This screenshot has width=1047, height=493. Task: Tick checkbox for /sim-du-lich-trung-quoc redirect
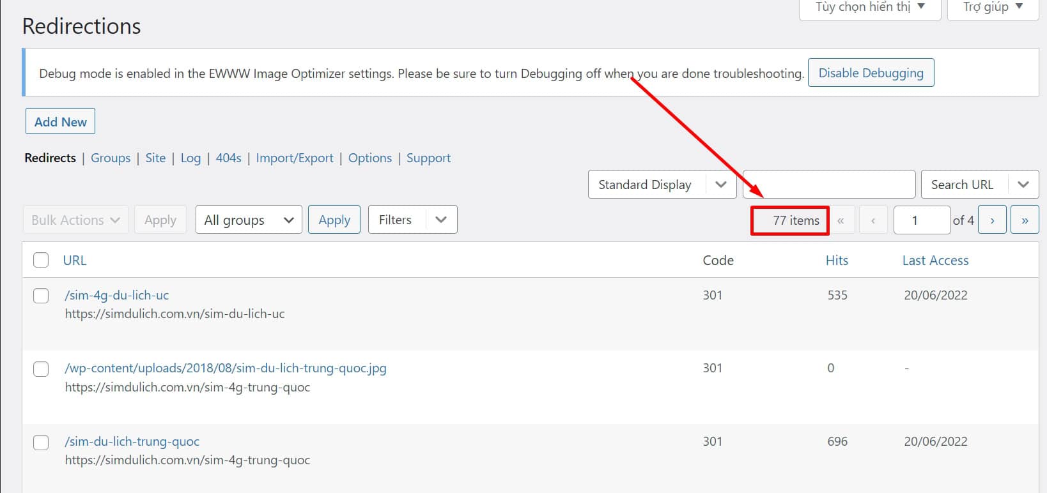[41, 443]
